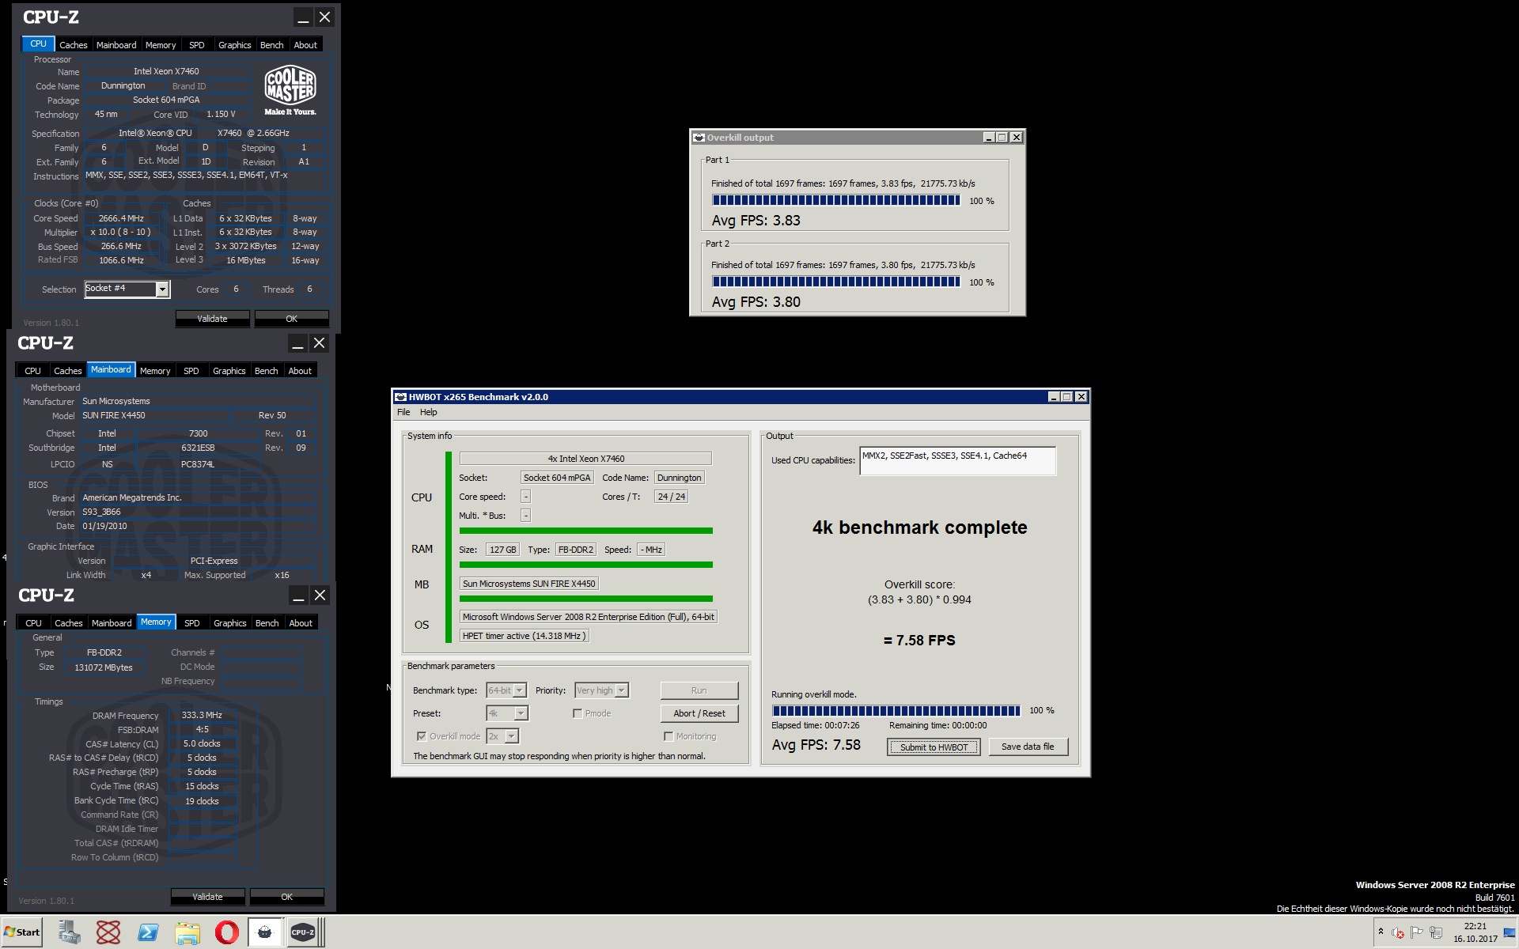Click the HWBOT x265 benchmark taskbar icon

[265, 932]
